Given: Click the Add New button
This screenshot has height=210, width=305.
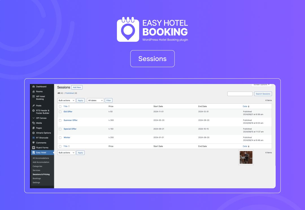Looking at the screenshot, I should coord(77,87).
